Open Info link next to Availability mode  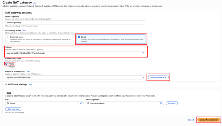24,30
